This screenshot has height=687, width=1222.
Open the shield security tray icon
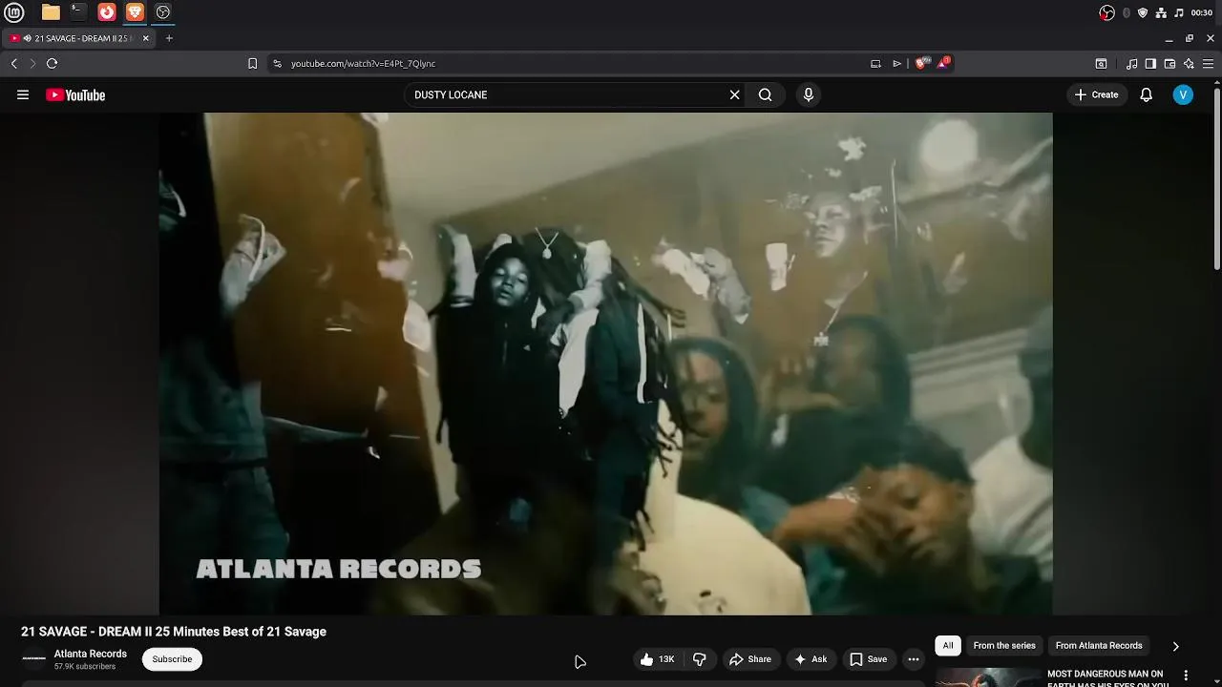1143,12
